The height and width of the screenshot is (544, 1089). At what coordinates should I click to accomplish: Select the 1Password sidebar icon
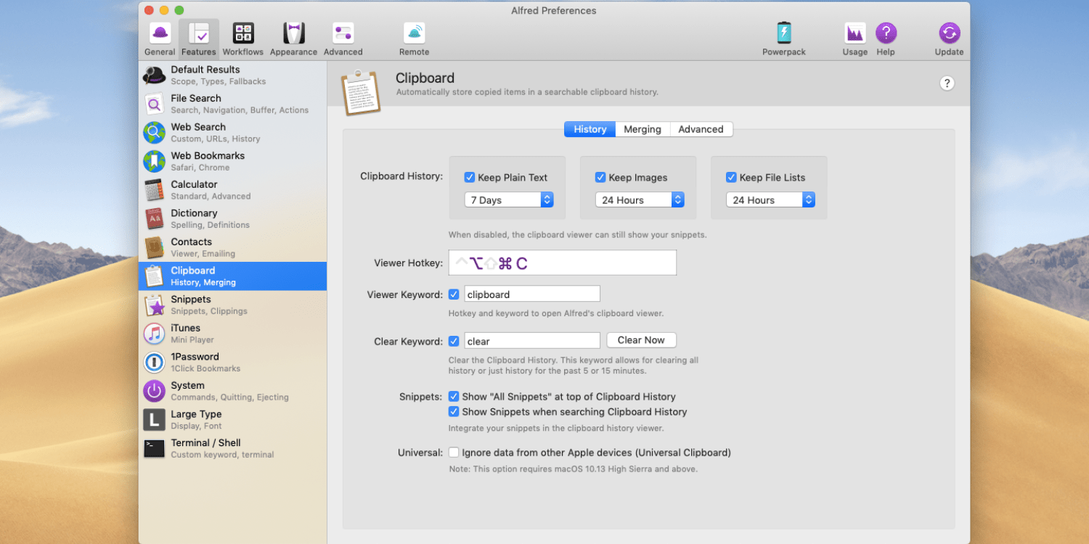pyautogui.click(x=154, y=361)
